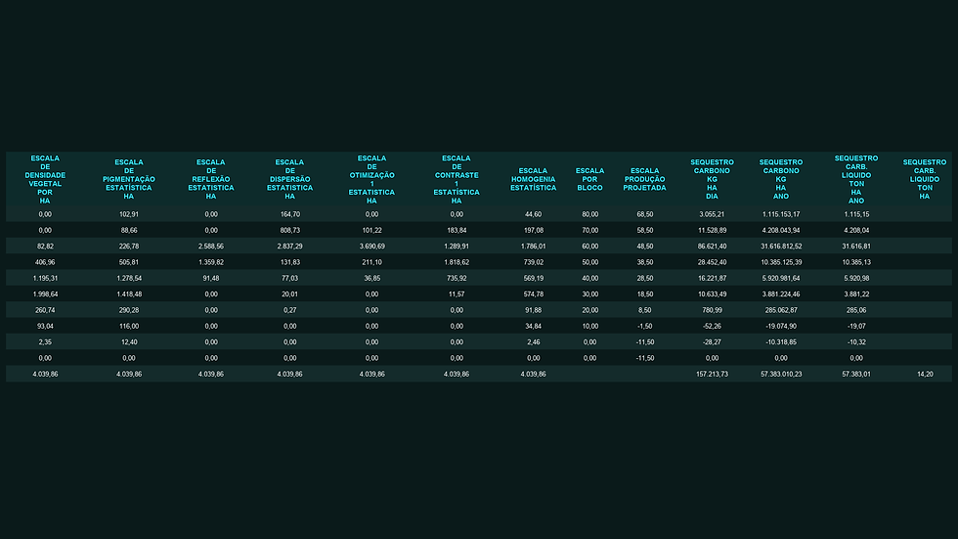Select the reflection value 2.588,56
The image size is (958, 539).
[x=211, y=247]
